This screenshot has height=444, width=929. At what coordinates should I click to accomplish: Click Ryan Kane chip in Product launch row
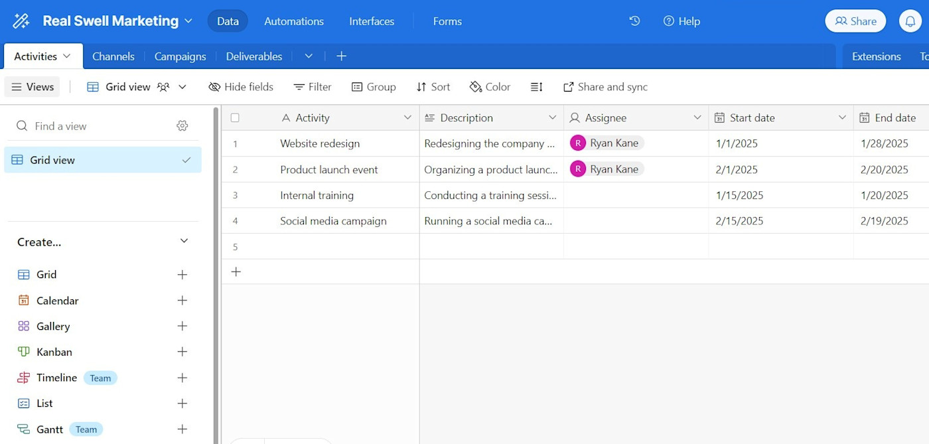(607, 169)
